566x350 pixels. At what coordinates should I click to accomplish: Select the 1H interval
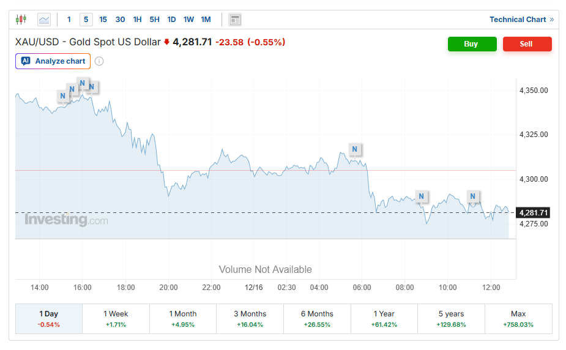pyautogui.click(x=137, y=20)
